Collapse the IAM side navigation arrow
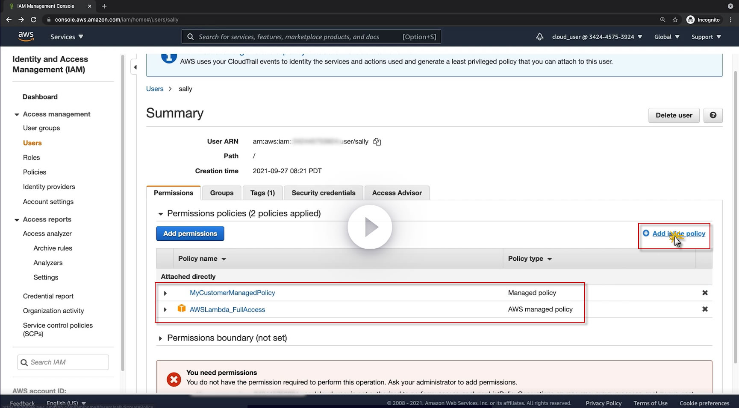Viewport: 739px width, 408px height. coord(135,67)
